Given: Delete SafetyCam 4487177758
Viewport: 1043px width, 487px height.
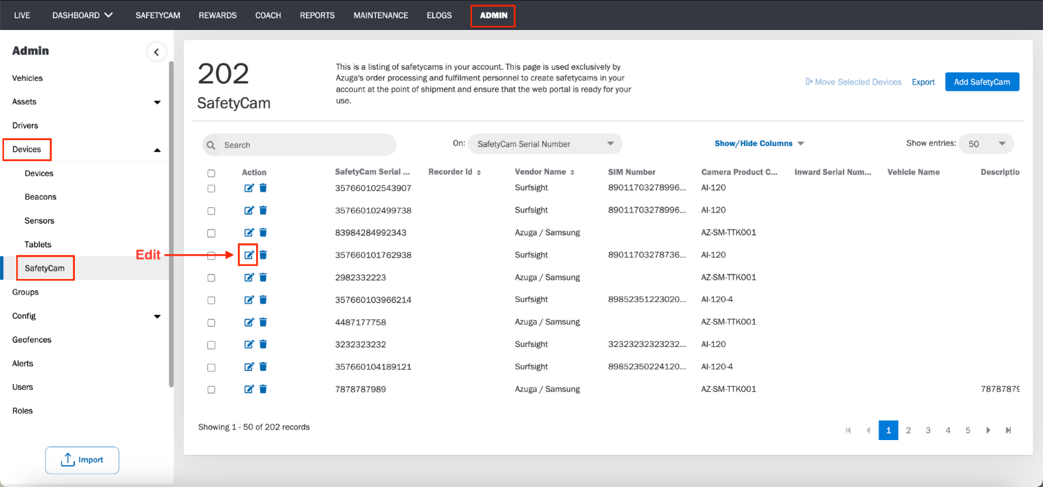Looking at the screenshot, I should tap(263, 322).
